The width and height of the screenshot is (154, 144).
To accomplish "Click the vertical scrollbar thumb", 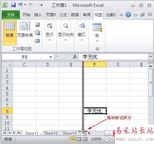I will pyautogui.click(x=150, y=83).
